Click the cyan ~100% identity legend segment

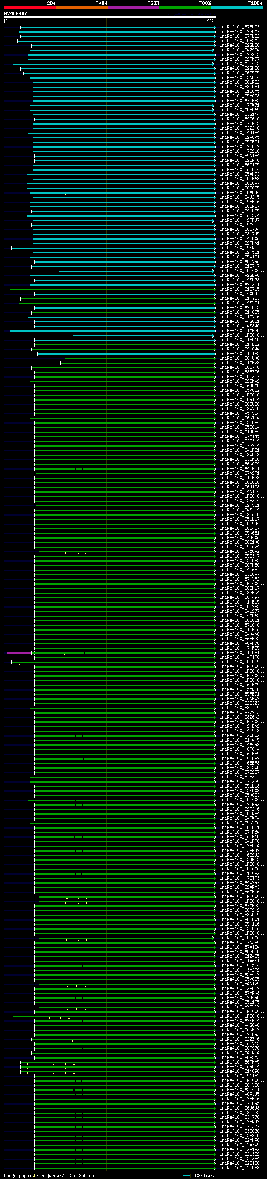[237, 8]
